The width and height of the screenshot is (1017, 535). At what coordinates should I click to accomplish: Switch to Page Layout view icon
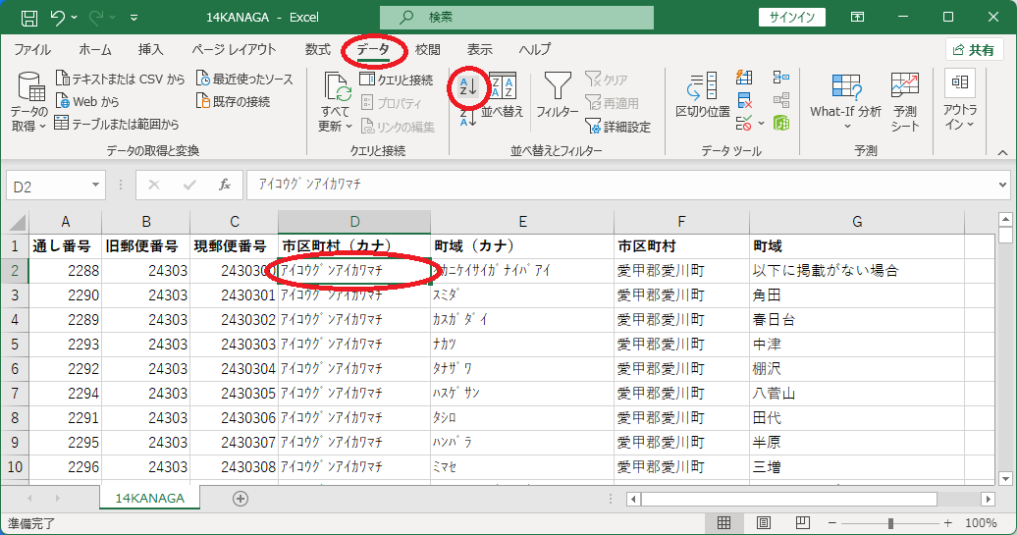pos(764,522)
